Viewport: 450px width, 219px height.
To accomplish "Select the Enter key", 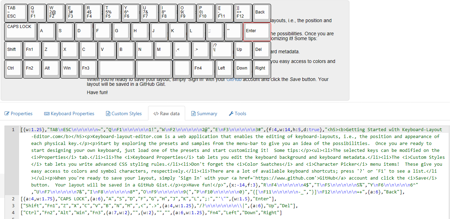I will 257,32.
